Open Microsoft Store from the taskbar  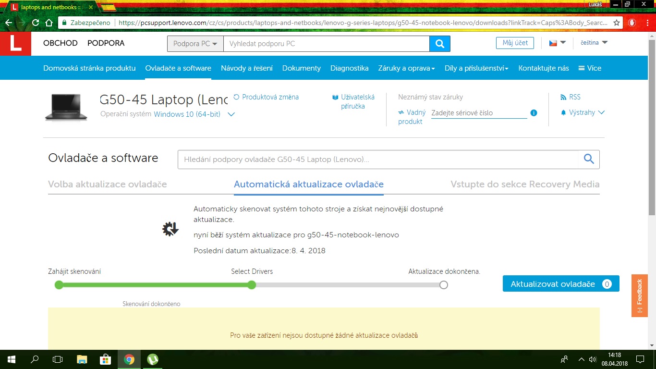[x=106, y=359]
